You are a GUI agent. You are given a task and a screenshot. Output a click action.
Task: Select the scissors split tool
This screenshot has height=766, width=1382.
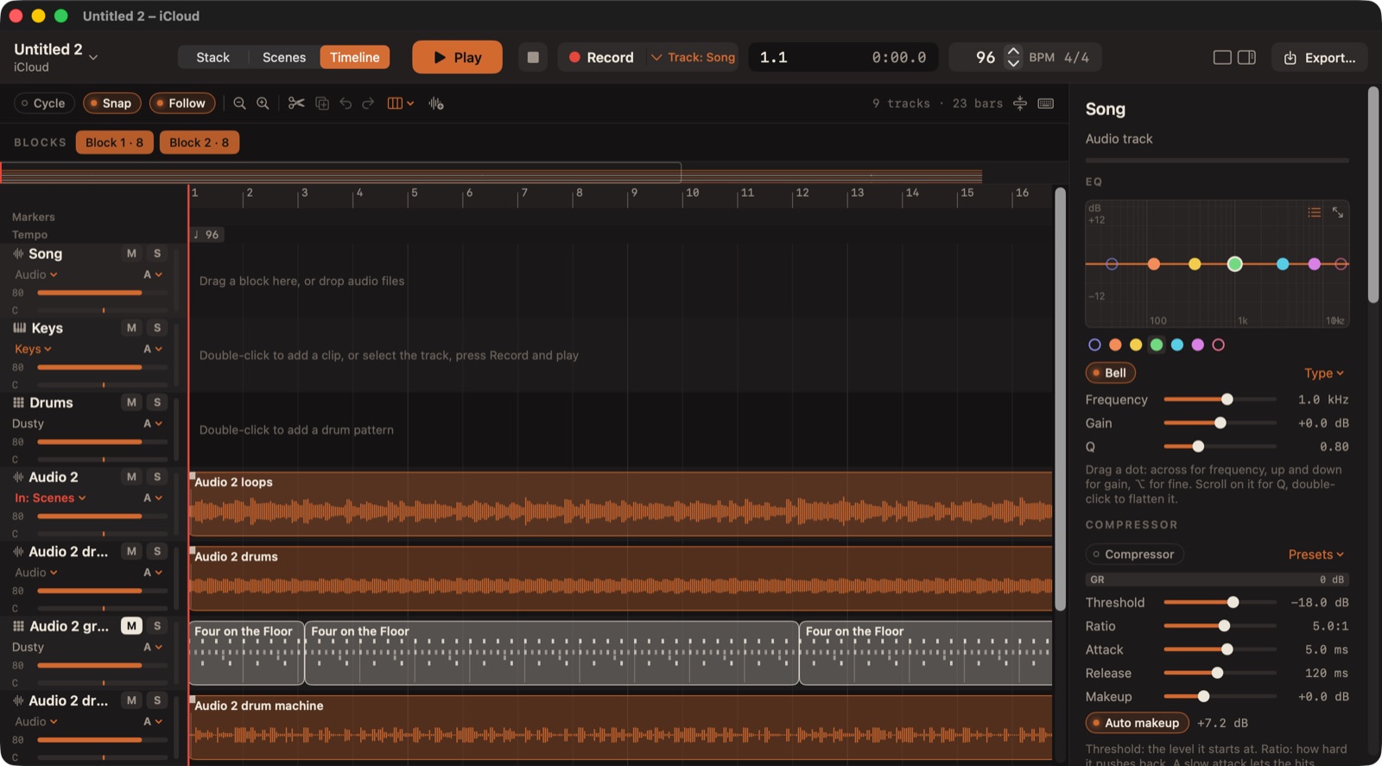pos(296,104)
